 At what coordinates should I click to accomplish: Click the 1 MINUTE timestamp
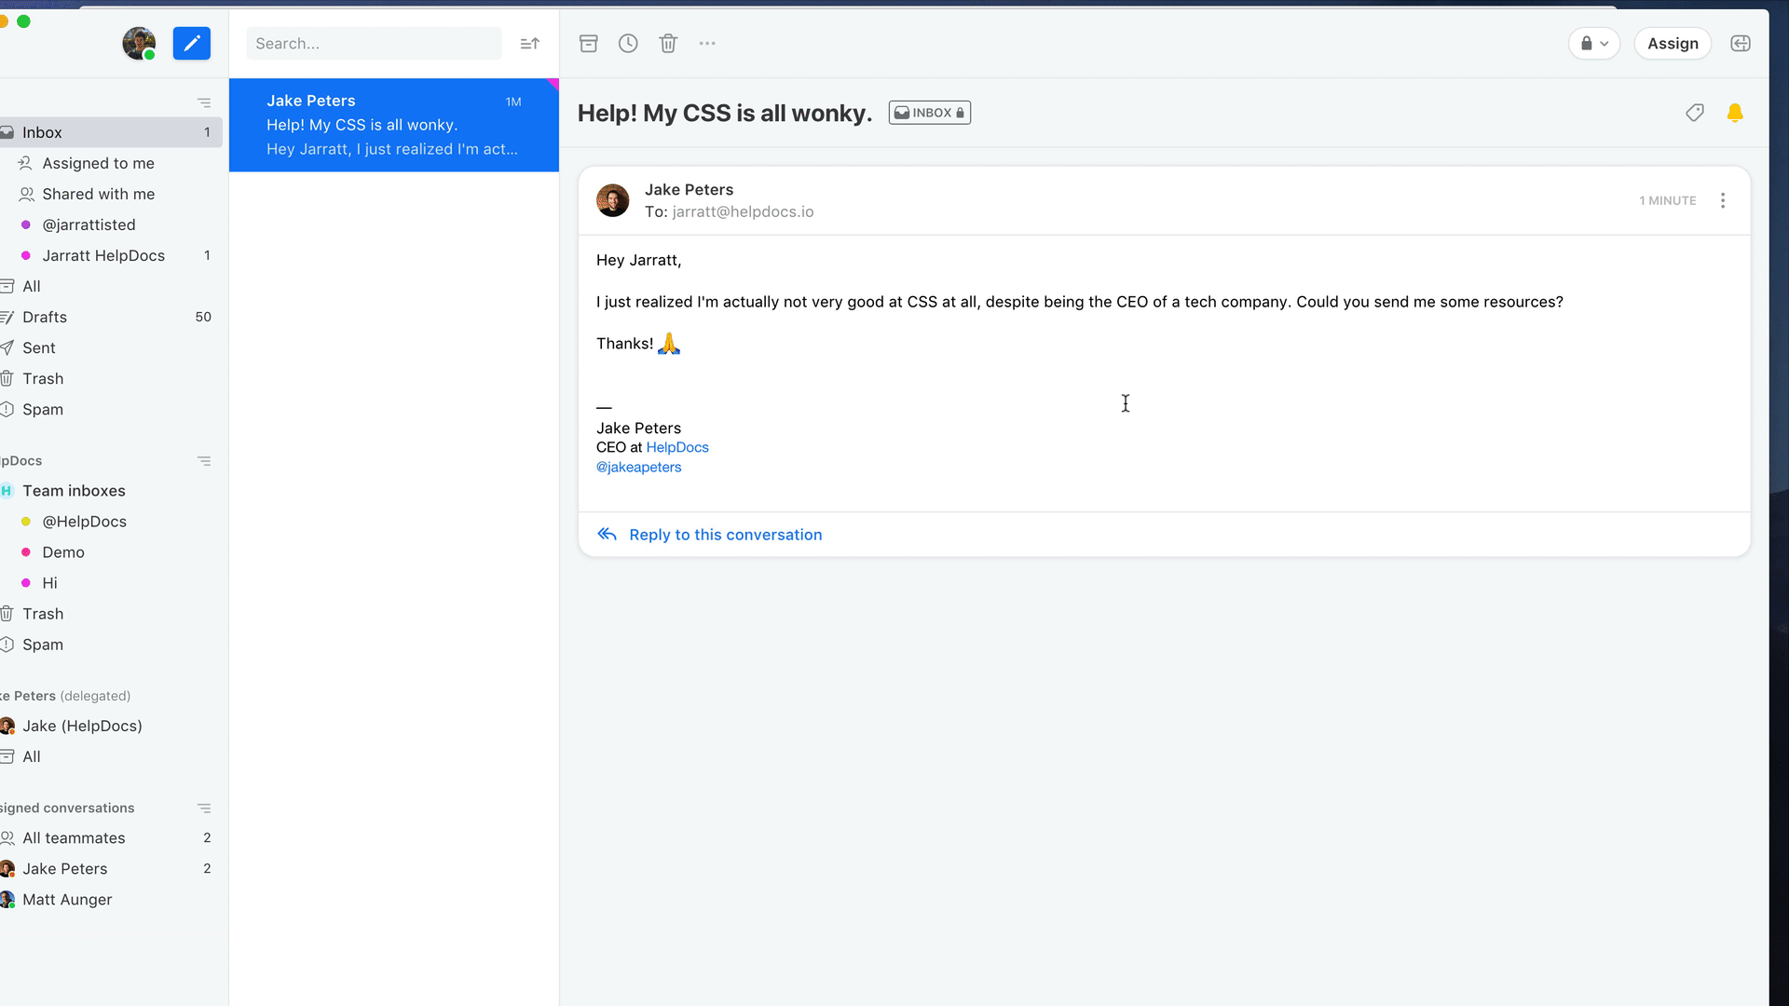click(1668, 201)
